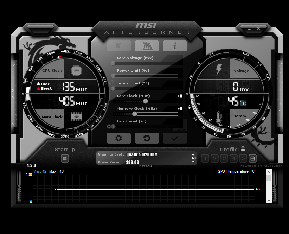Image resolution: width=289 pixels, height=234 pixels.
Task: Click the Powered by Rivatuner text
Action: (261, 166)
